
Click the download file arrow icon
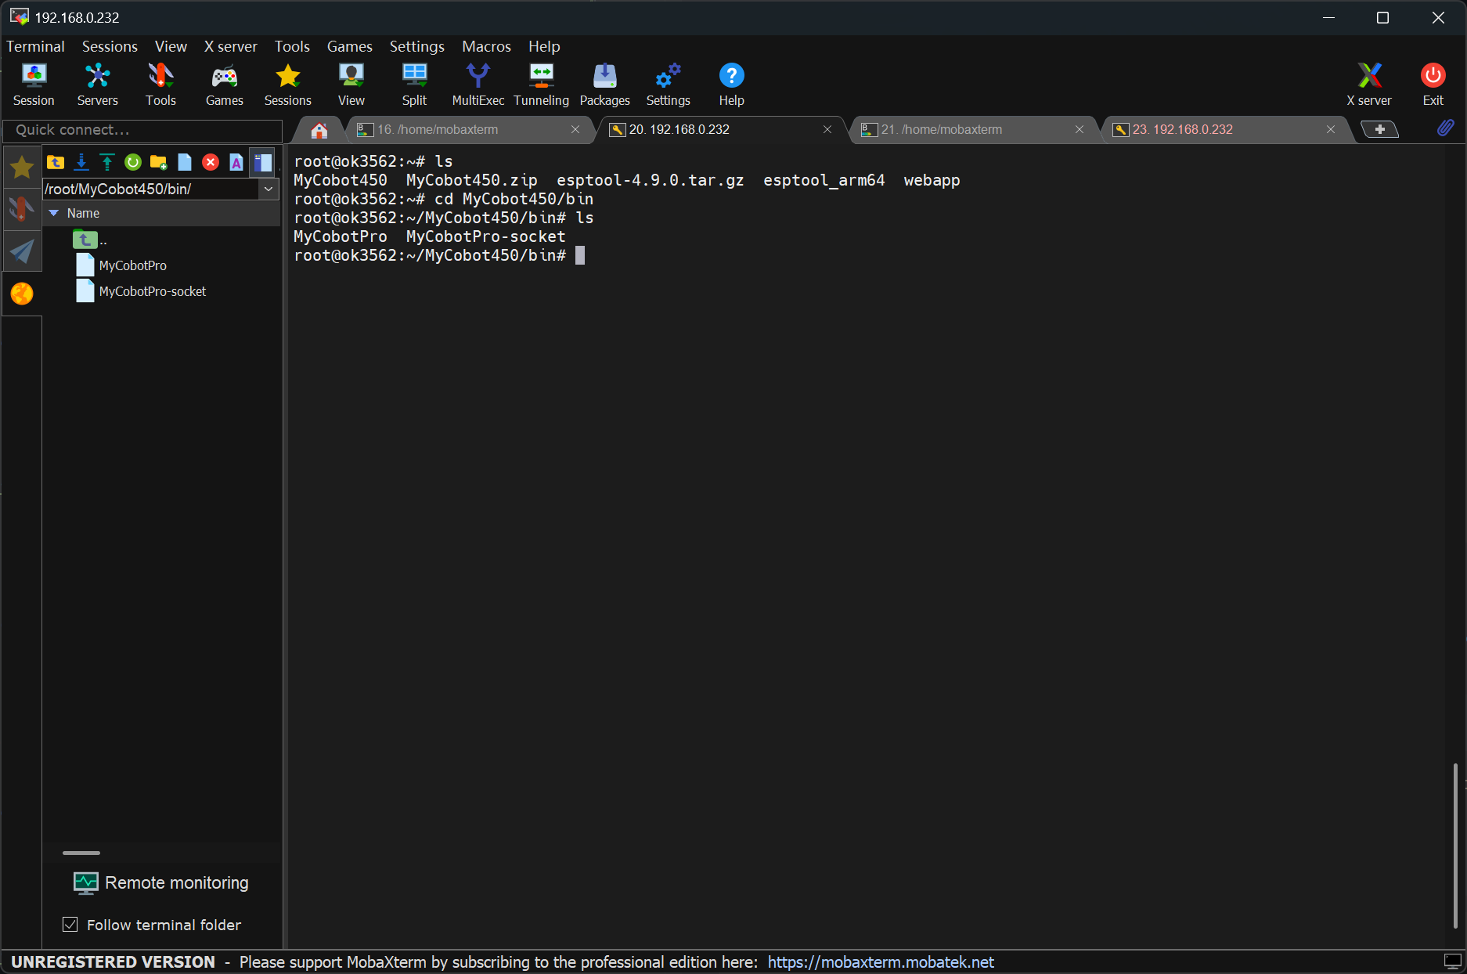(x=81, y=162)
